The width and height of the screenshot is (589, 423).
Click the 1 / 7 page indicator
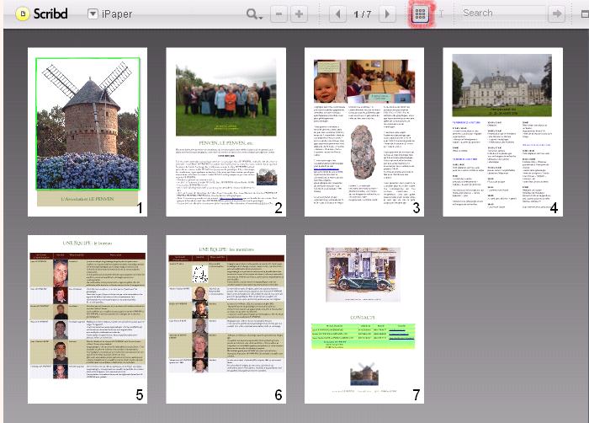pyautogui.click(x=362, y=13)
